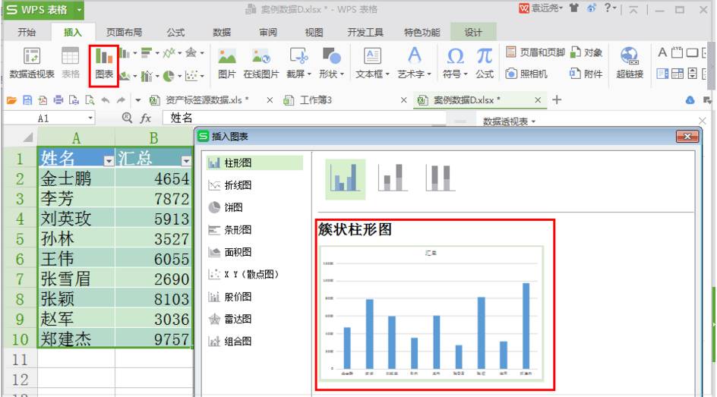Open the 形状 shapes gallery
717x397 pixels.
point(331,63)
